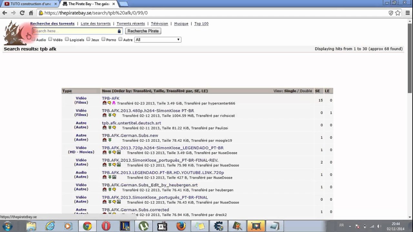This screenshot has height=232, width=413.
Task: Go to Torrents récents
Action: 131,24
